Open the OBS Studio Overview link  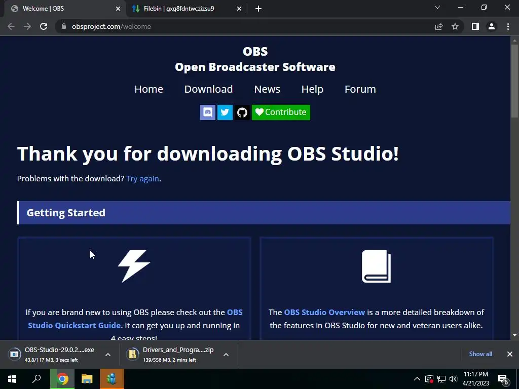[324, 312]
